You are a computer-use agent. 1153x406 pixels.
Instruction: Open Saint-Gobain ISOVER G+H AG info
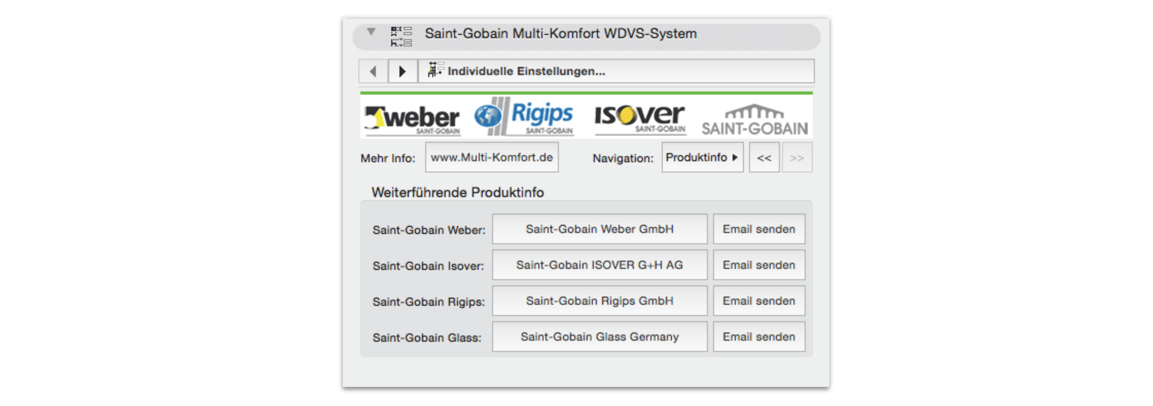[599, 265]
